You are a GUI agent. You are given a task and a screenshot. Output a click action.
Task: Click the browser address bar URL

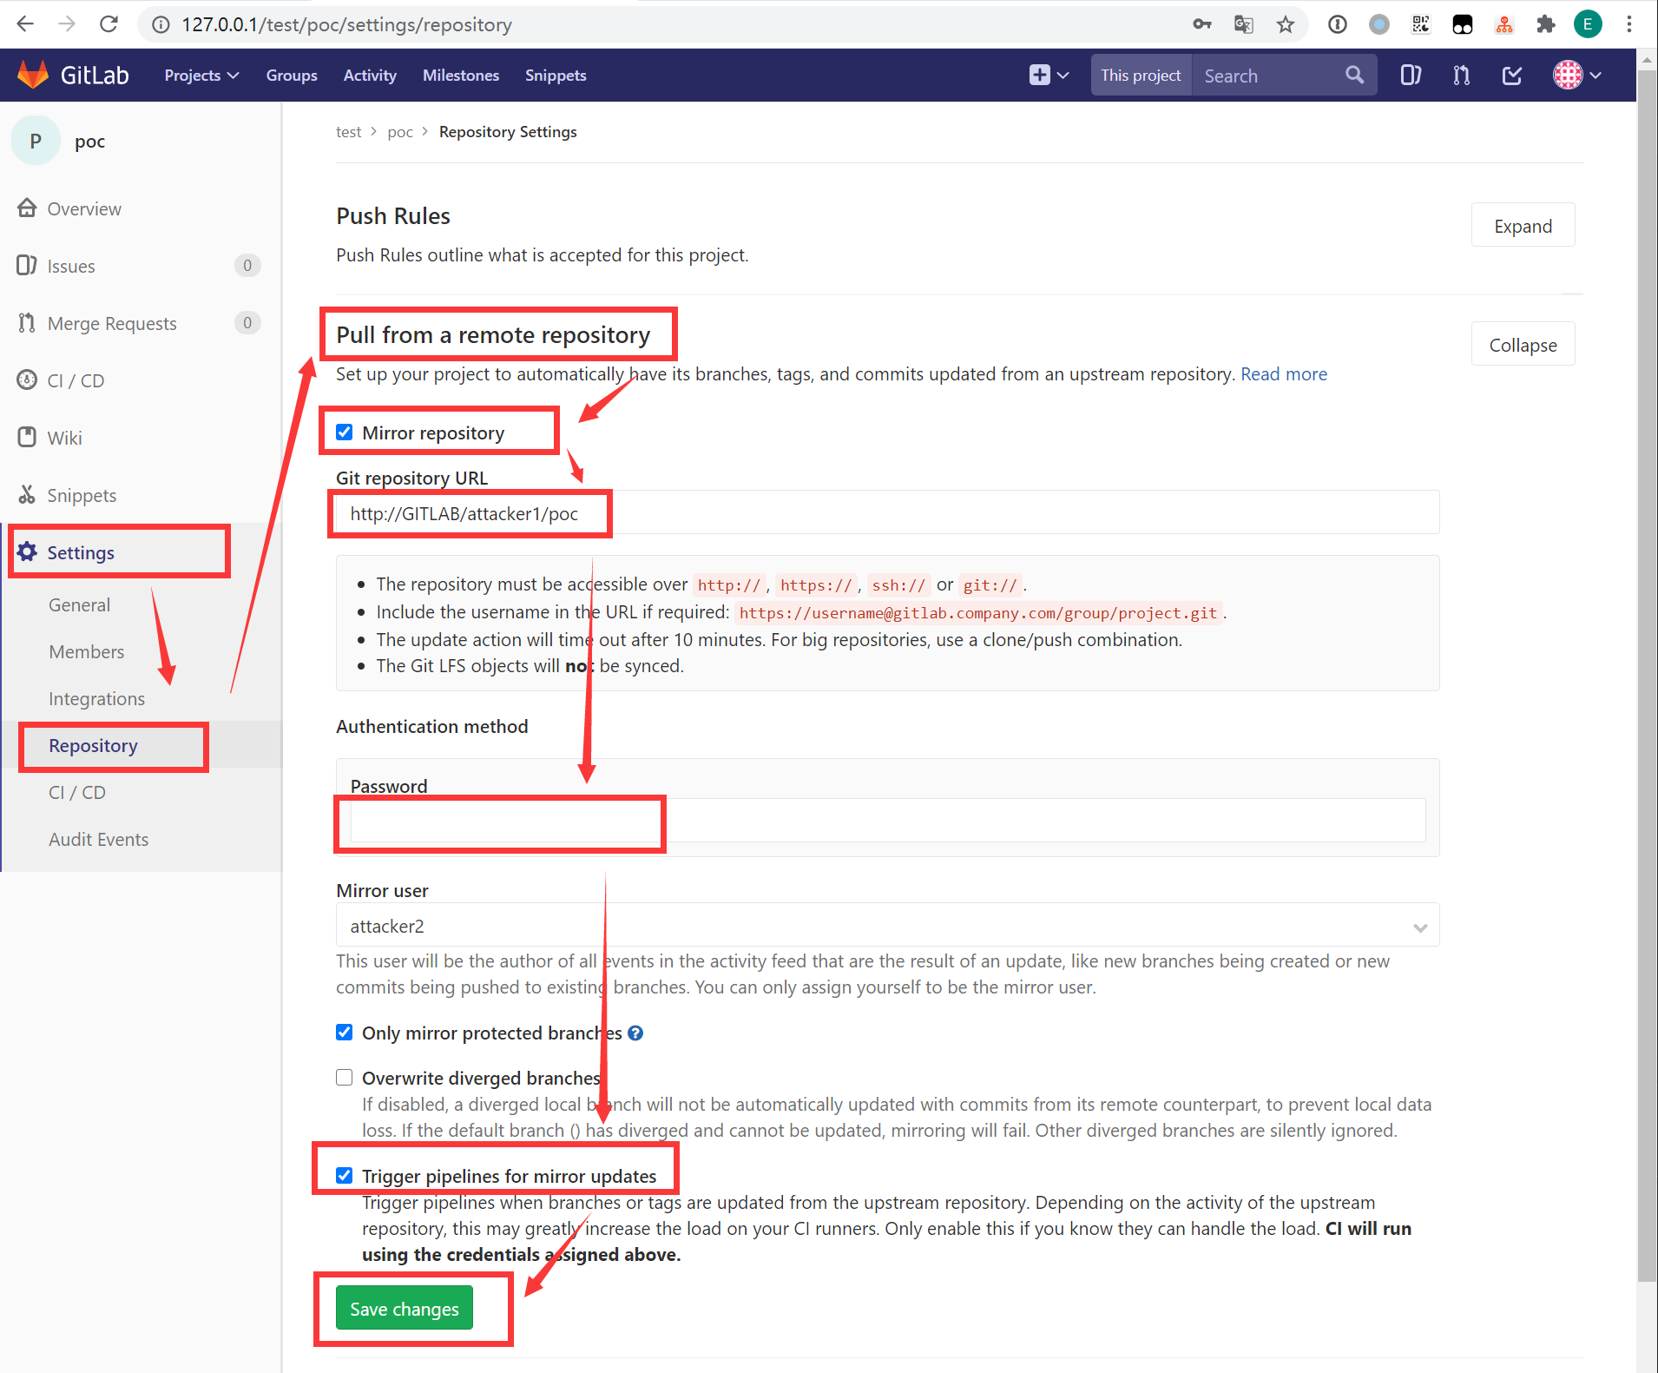pos(346,24)
